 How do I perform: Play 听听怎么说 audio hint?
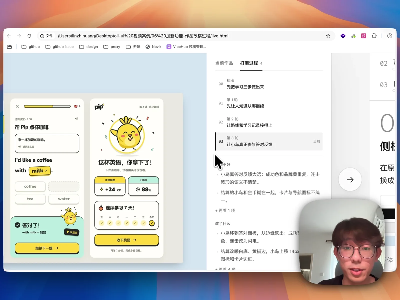(x=26, y=147)
